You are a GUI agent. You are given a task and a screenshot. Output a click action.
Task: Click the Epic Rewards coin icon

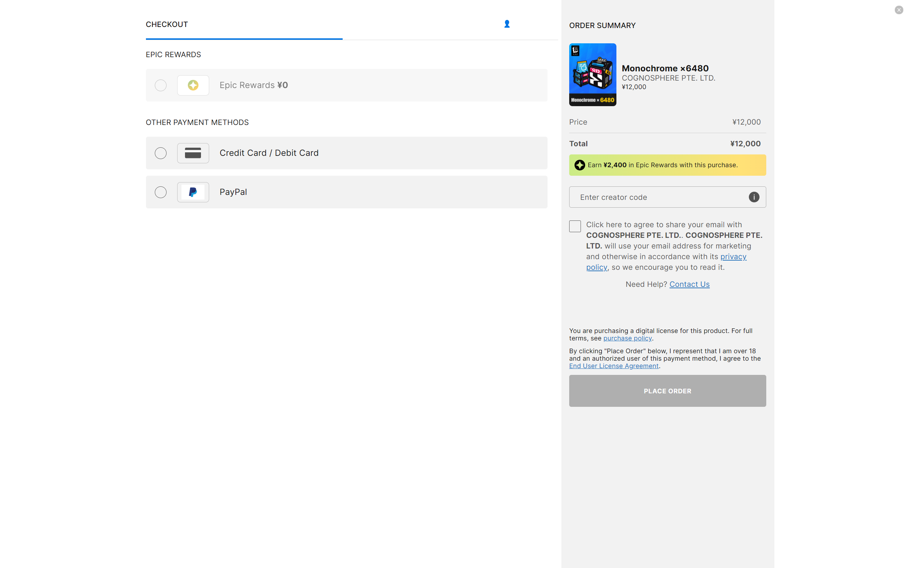point(193,85)
